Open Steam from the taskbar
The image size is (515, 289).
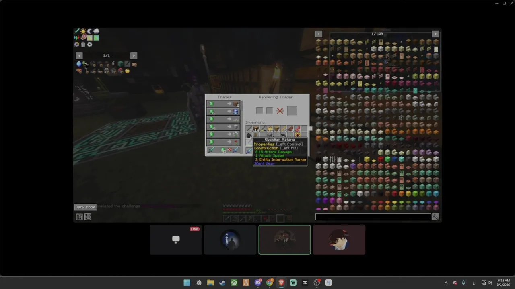(x=222, y=283)
